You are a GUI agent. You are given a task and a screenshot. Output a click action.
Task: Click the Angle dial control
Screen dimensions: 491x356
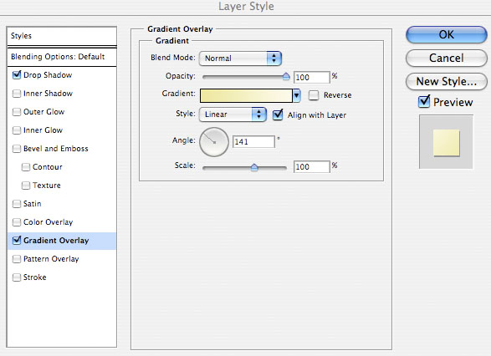tap(214, 142)
